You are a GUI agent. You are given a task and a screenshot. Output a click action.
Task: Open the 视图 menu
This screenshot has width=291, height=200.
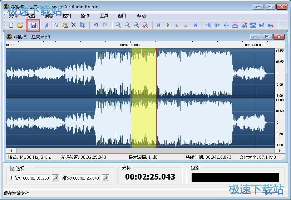click(x=31, y=16)
